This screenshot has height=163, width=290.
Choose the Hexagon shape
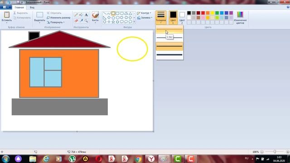tap(117, 18)
